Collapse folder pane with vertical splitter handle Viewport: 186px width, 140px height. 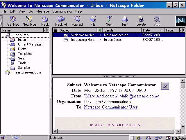pos(51,81)
